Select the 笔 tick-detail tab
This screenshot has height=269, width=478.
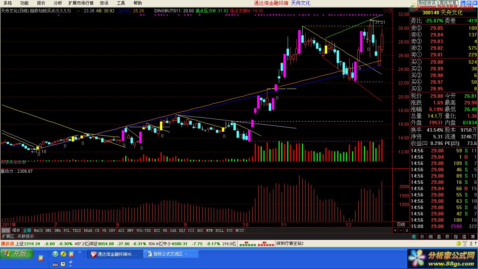pos(414,237)
